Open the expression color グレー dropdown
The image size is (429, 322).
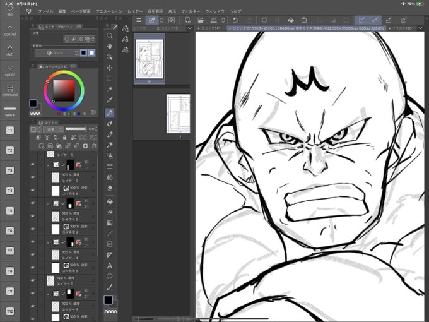point(57,53)
